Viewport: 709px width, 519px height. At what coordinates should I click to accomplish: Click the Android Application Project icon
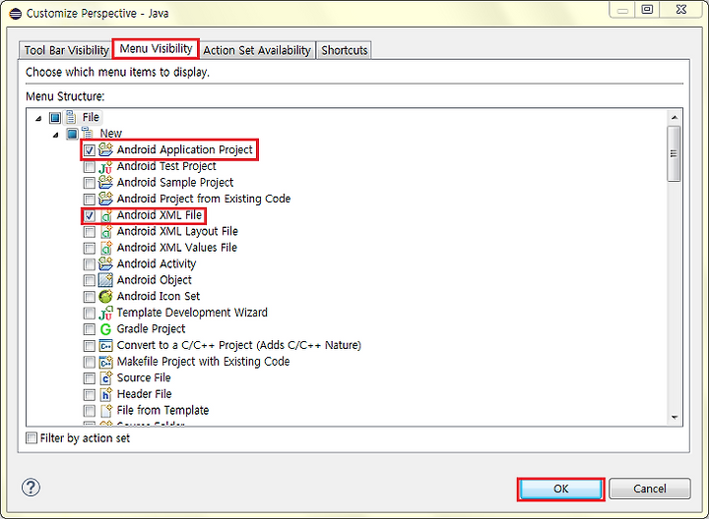(x=105, y=149)
